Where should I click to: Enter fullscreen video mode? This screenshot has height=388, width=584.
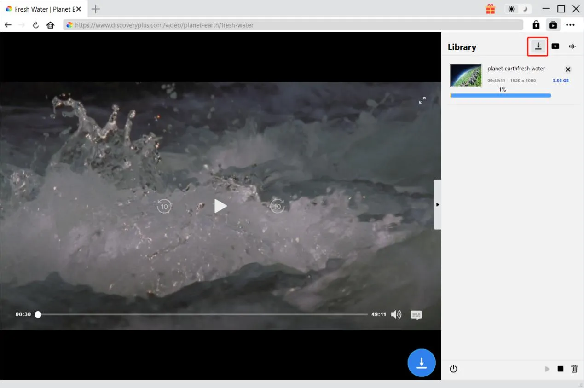(x=422, y=100)
